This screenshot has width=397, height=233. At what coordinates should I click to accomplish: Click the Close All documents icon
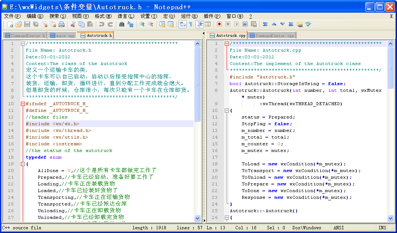coord(53,24)
